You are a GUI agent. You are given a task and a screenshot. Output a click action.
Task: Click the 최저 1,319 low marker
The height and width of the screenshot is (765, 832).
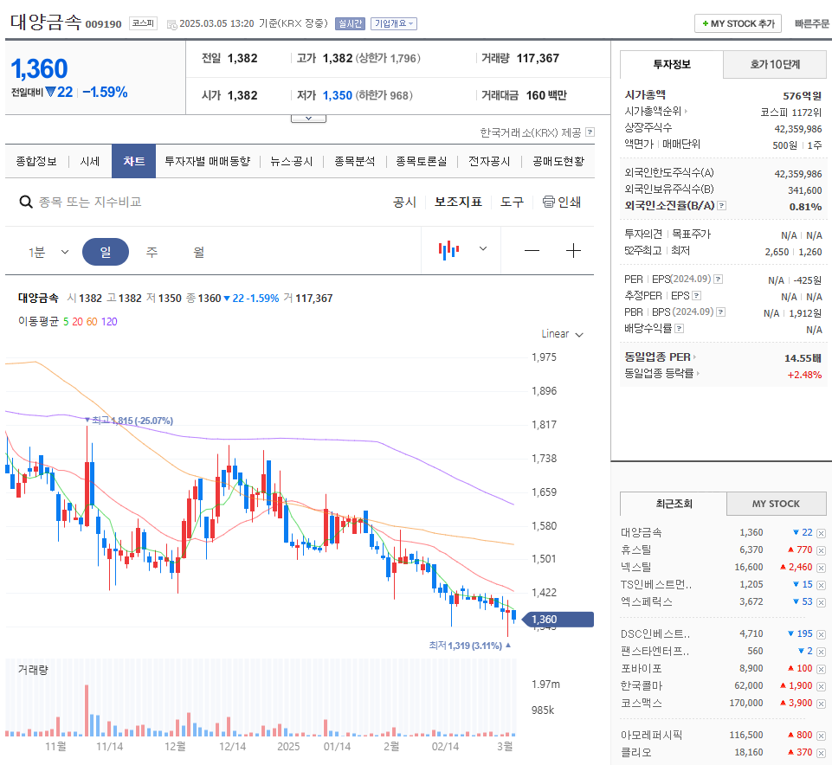(x=469, y=646)
